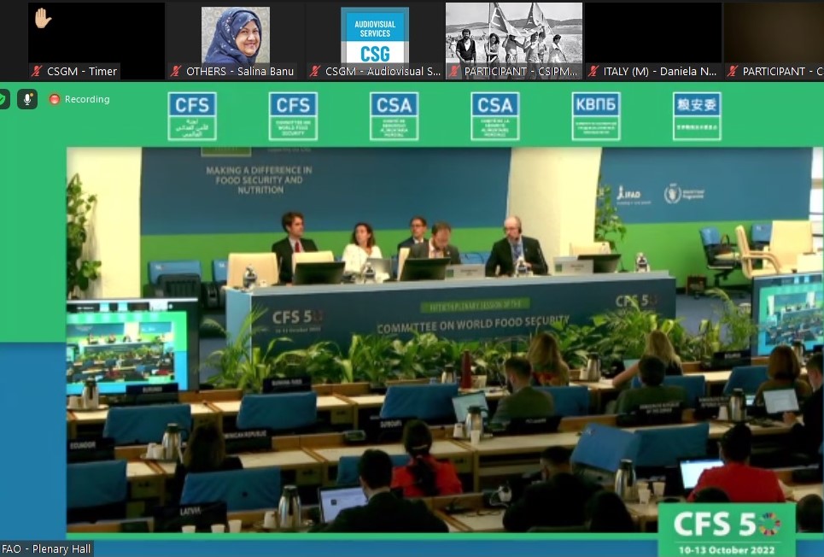Click the CFS 50 logo dated 10-13 October 2022
Image resolution: width=824 pixels, height=557 pixels.
pyautogui.click(x=727, y=531)
